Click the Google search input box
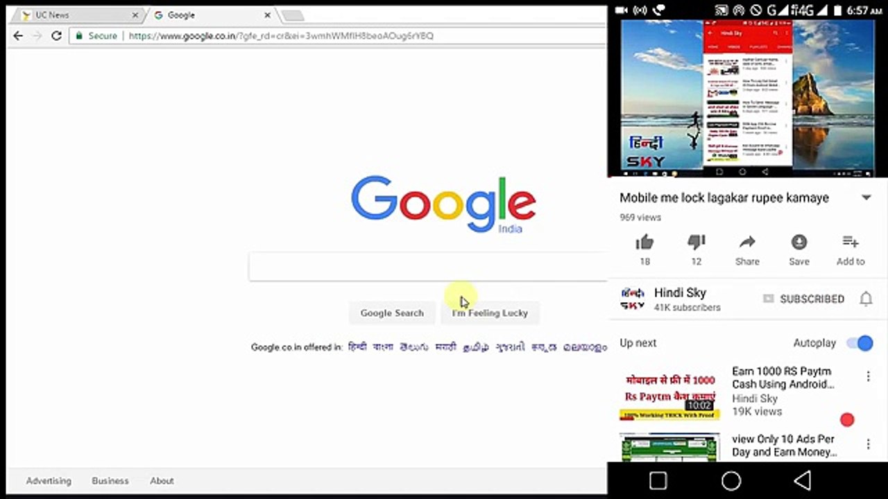888x499 pixels. tap(428, 267)
